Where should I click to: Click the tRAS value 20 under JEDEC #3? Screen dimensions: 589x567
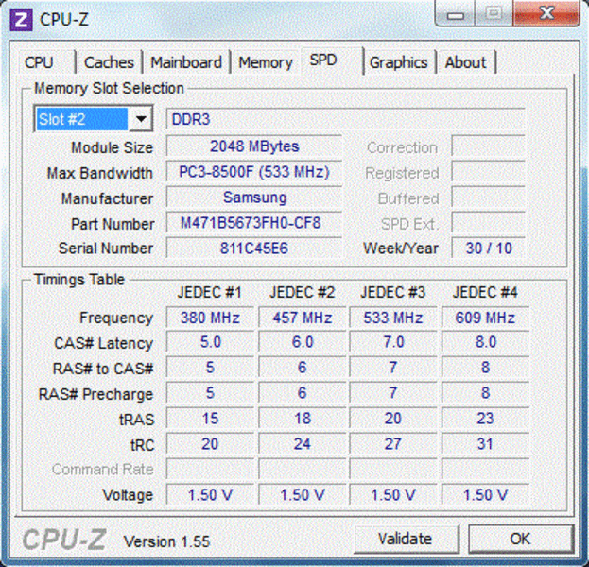tap(393, 419)
